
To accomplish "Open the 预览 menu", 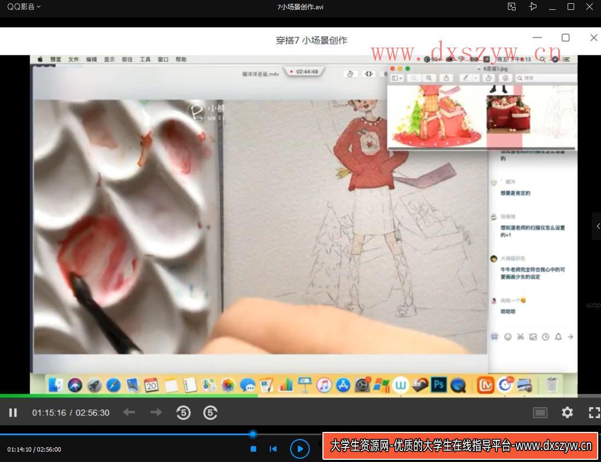I will pos(56,60).
